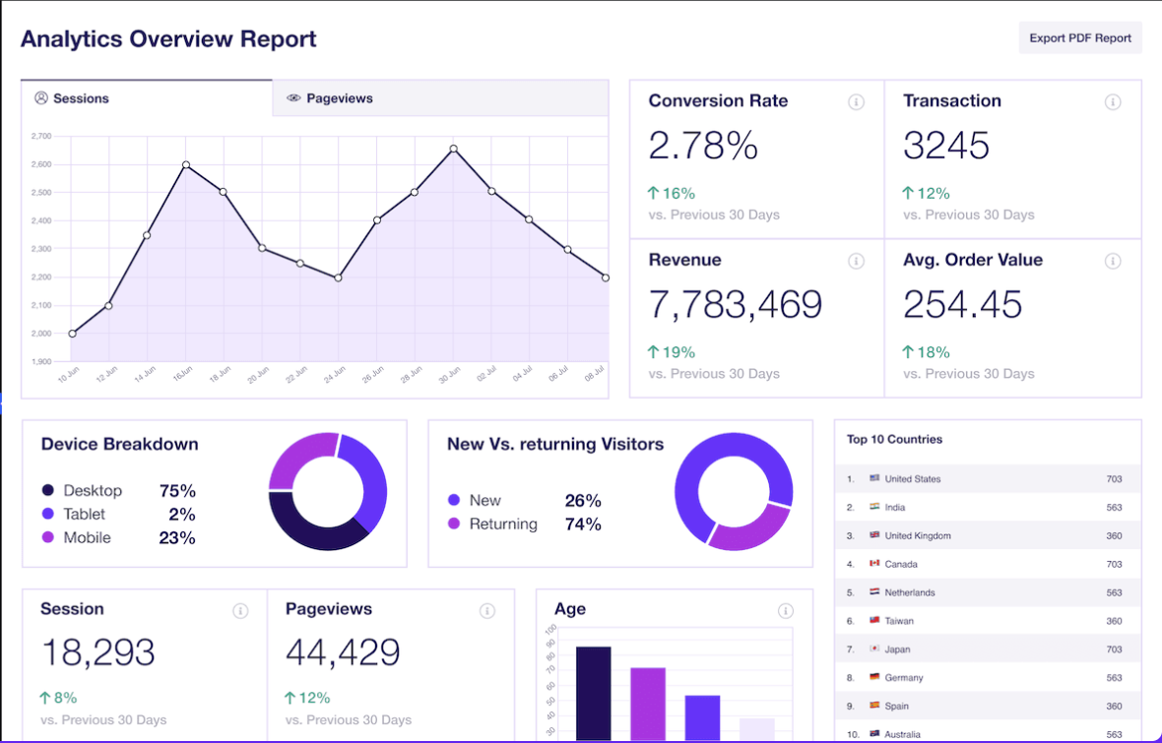Click the 7,783,469 revenue value
Image resolution: width=1162 pixels, height=743 pixels.
point(736,304)
